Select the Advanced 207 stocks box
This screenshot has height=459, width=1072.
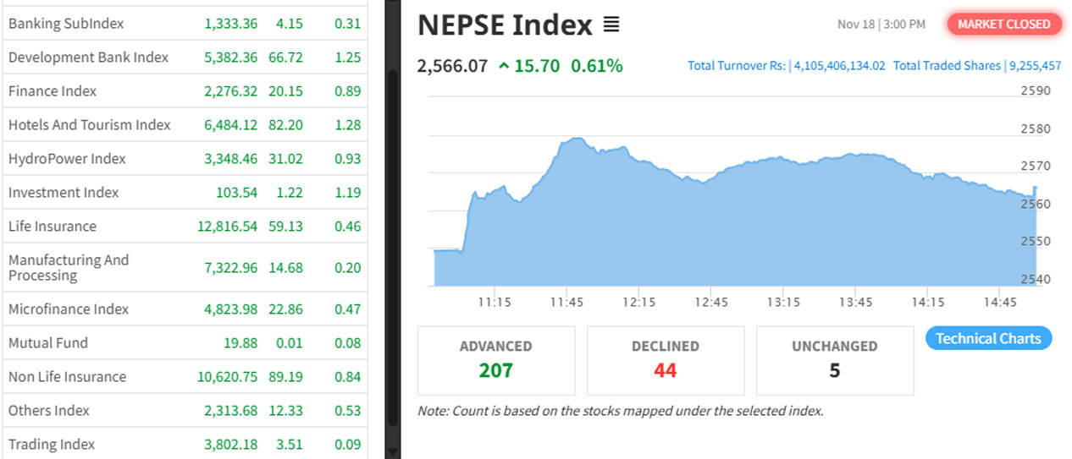coord(496,360)
